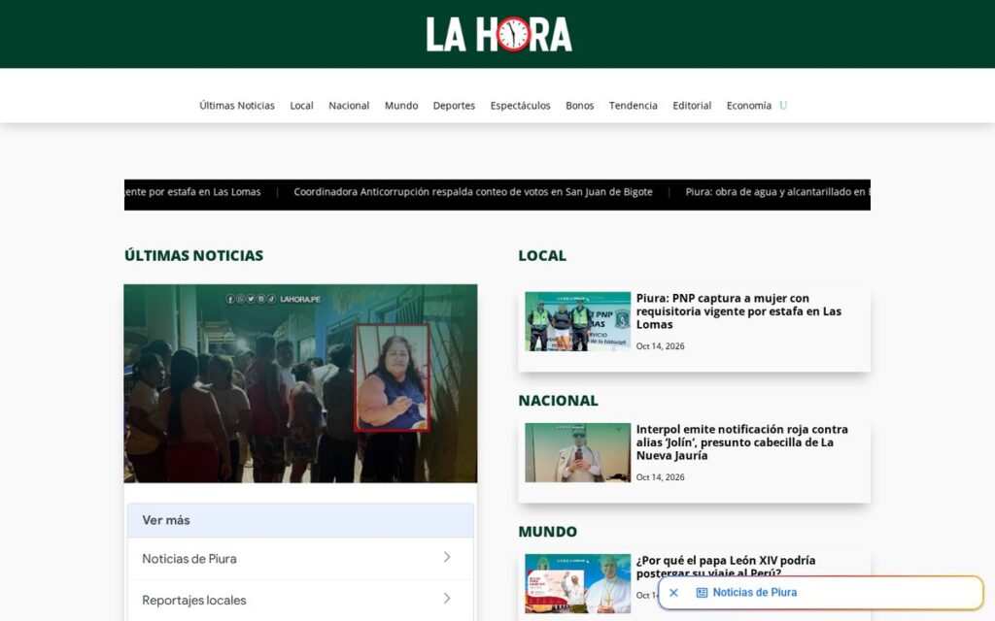Click Oct 14, 2026 date under PNP article
Screen dimensions: 995x621
[x=660, y=346]
